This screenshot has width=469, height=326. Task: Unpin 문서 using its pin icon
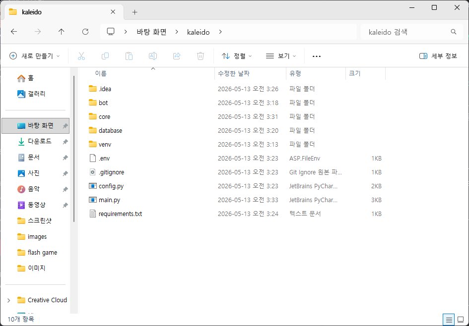point(65,158)
